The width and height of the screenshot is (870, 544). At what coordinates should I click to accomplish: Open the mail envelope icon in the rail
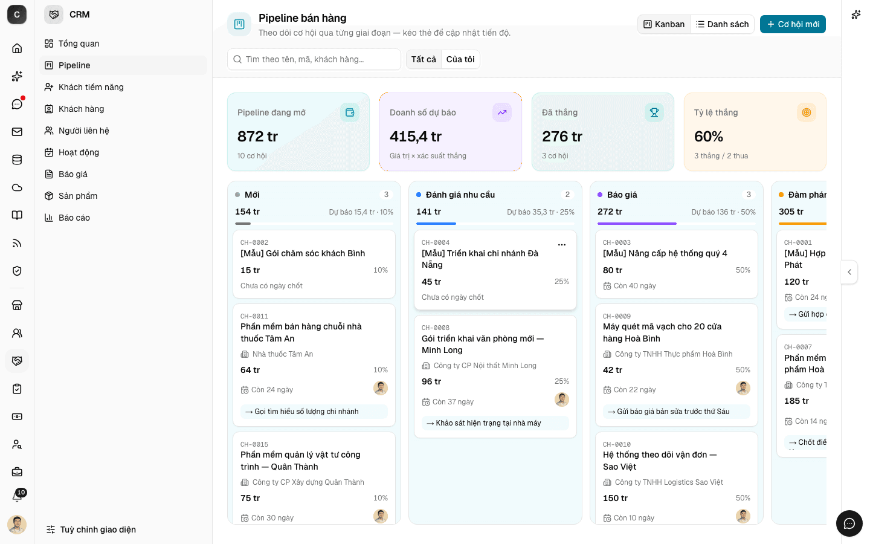pyautogui.click(x=17, y=132)
